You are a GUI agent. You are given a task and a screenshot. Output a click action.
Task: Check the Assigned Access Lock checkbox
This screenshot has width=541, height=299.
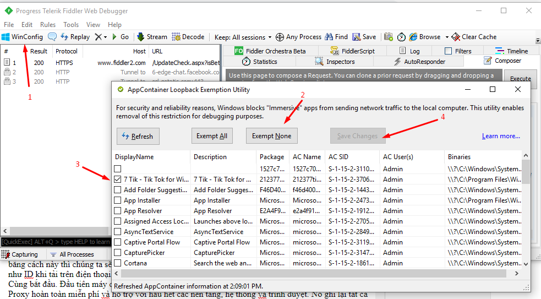click(118, 221)
